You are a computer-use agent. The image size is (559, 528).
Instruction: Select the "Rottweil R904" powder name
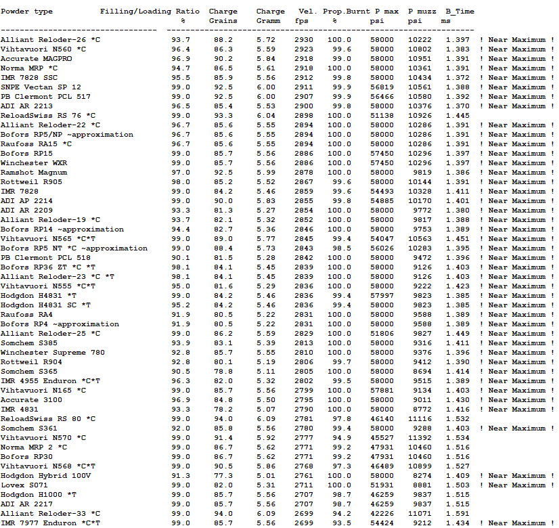[31, 362]
